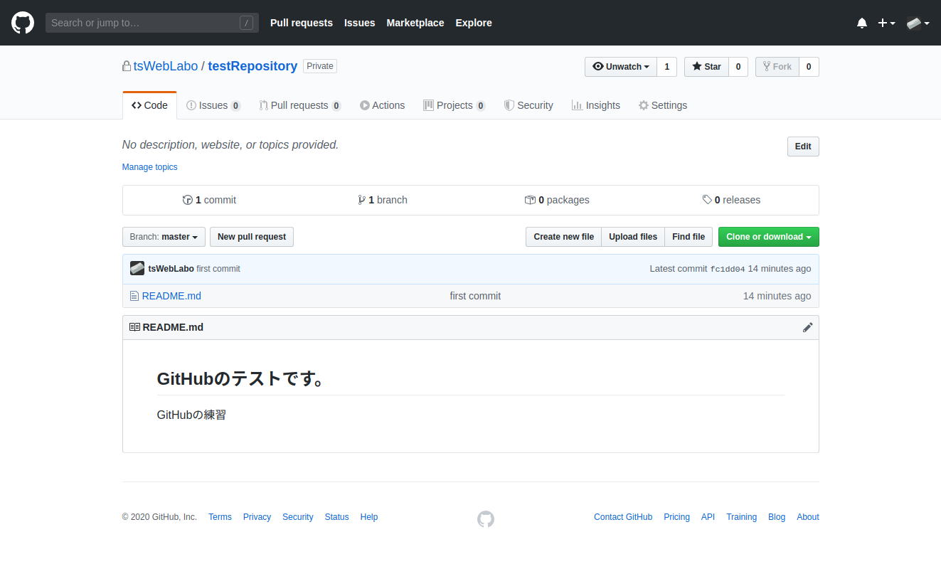941x564 pixels.
Task: Open the Unwatch dropdown button
Action: tap(621, 67)
